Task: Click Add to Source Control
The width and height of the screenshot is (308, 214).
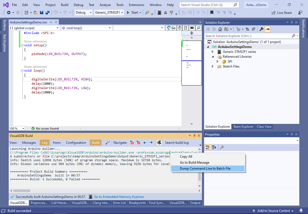Action: tap(273, 211)
